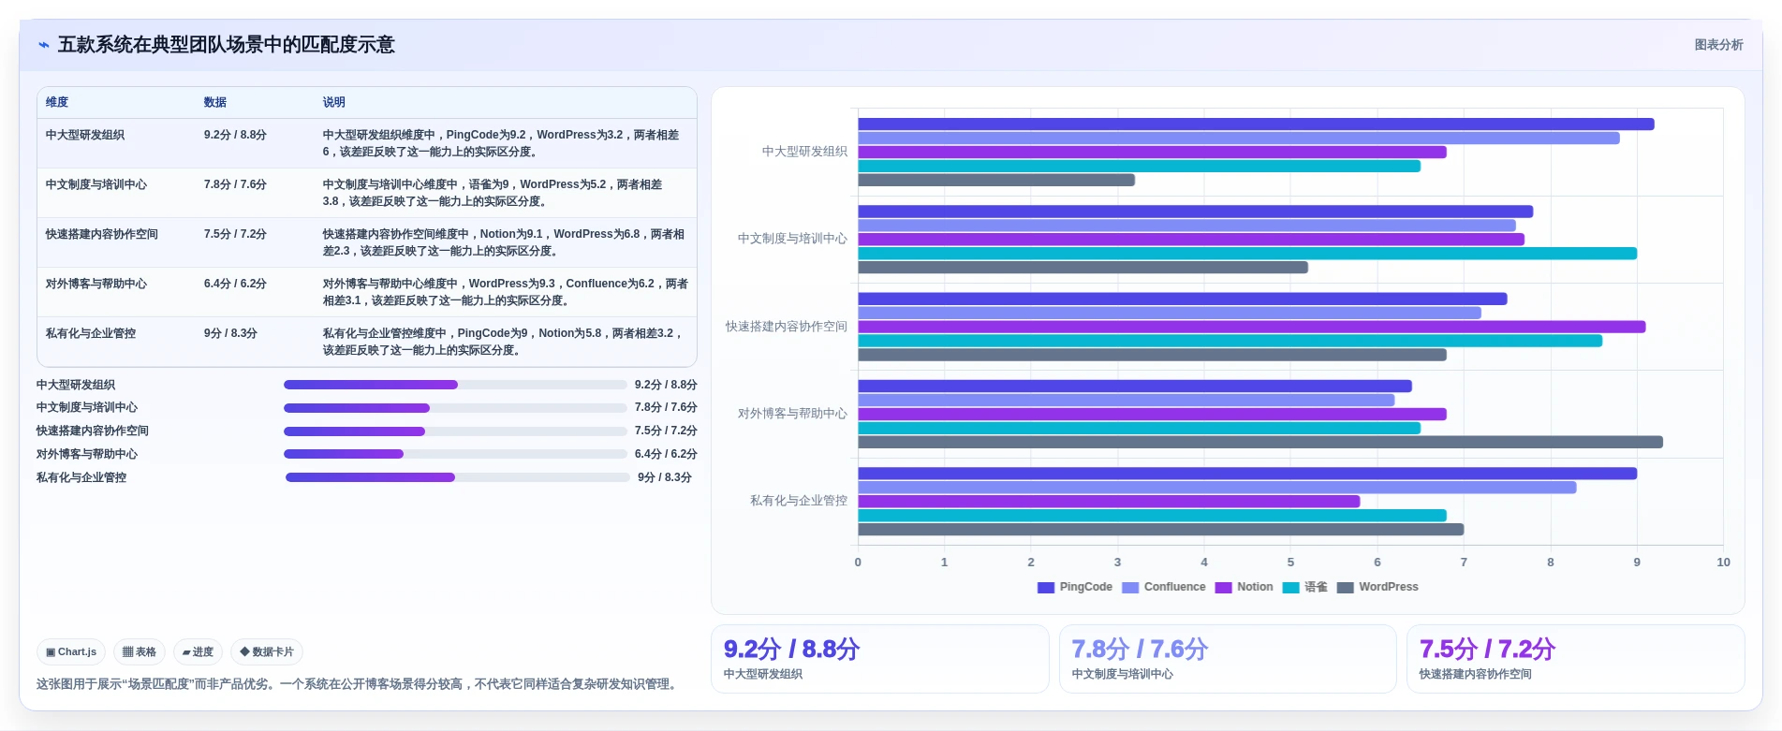The width and height of the screenshot is (1782, 731).
Task: Select the 对外博客与帮助中心 table row cell
Action: [x=96, y=284]
